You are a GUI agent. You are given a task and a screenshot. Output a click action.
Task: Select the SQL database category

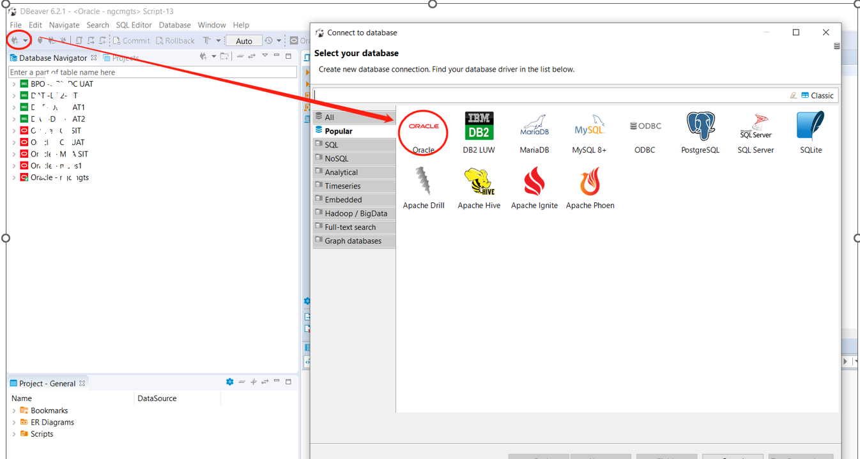355,145
